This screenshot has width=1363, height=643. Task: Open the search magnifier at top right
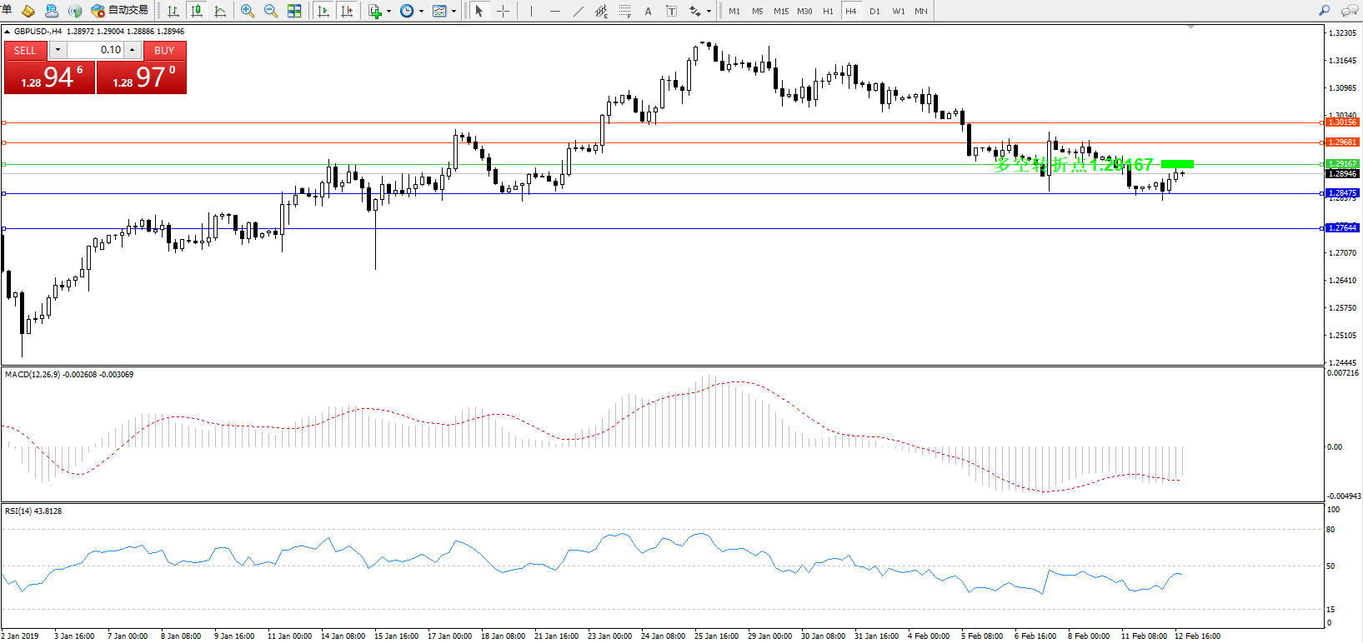pyautogui.click(x=1324, y=11)
